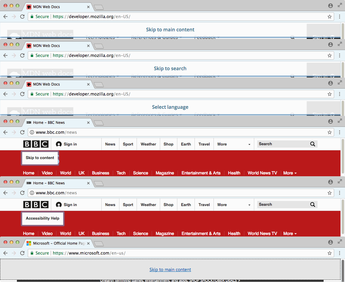Click the "Skip to search" link on MDN
The width and height of the screenshot is (345, 282).
coord(170,69)
